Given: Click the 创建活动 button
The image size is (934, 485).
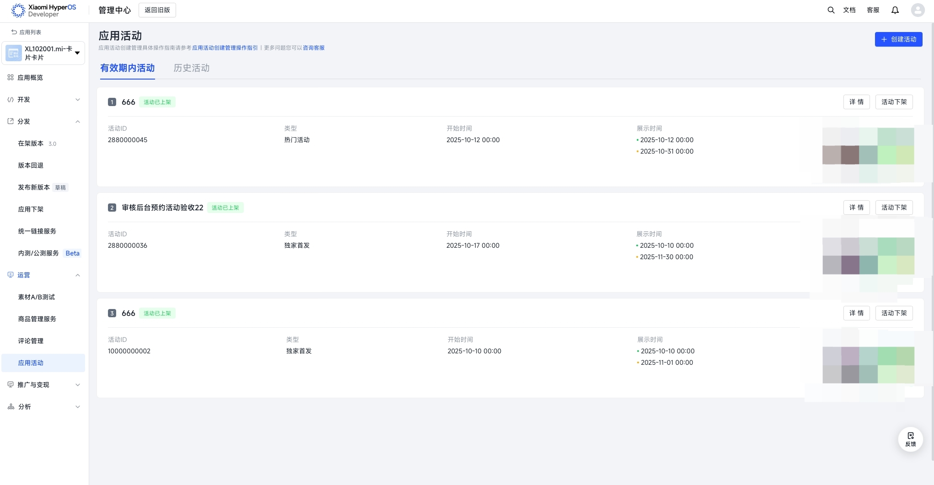Looking at the screenshot, I should [x=898, y=39].
